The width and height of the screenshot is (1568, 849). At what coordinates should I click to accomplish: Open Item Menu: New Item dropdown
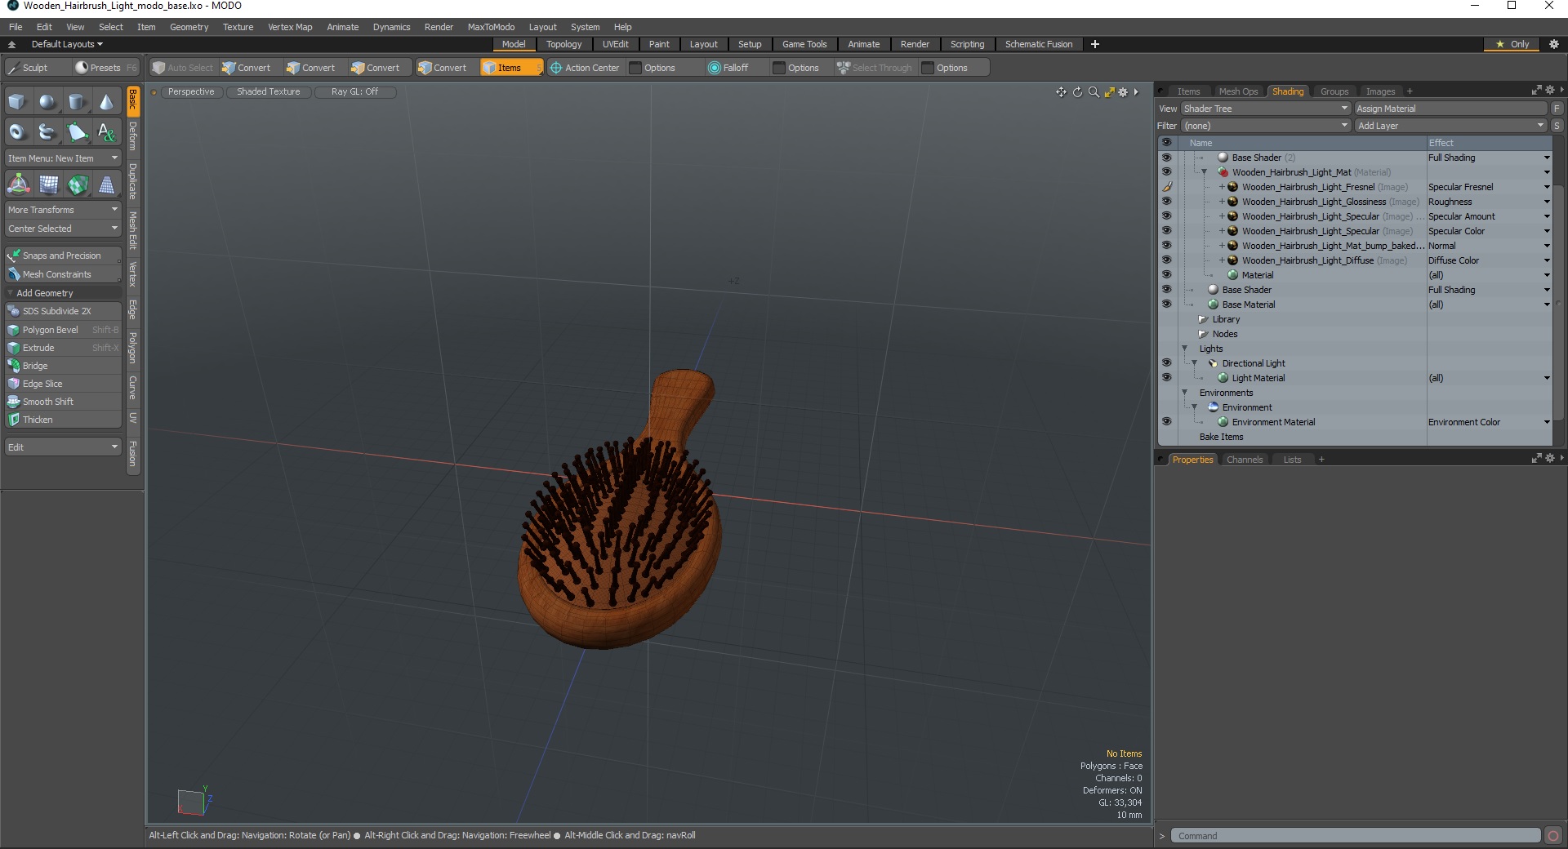(x=64, y=158)
